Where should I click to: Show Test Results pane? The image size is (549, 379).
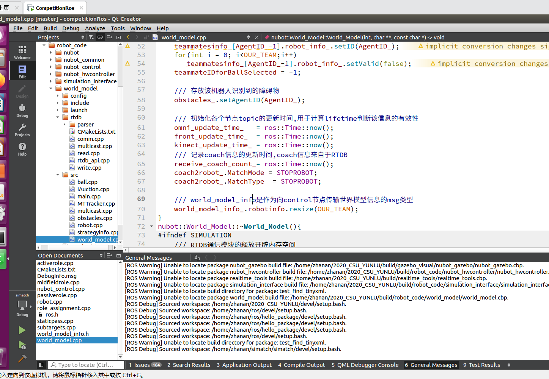click(481, 365)
